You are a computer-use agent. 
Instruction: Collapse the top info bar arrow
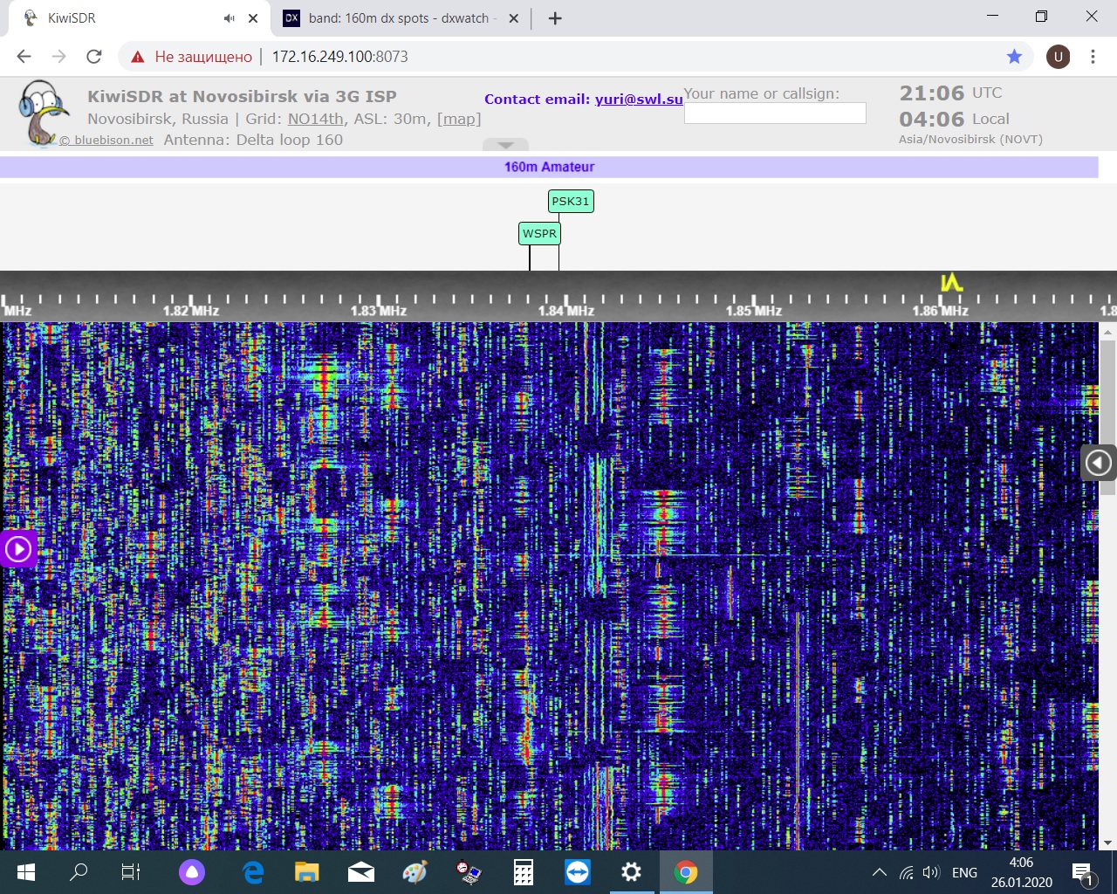point(505,145)
